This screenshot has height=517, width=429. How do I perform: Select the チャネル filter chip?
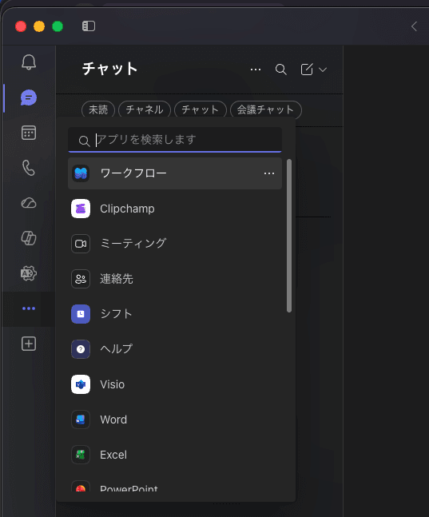point(145,109)
